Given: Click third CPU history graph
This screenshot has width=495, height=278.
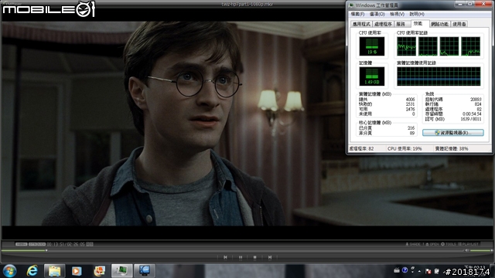Looking at the screenshot, I should click(449, 46).
